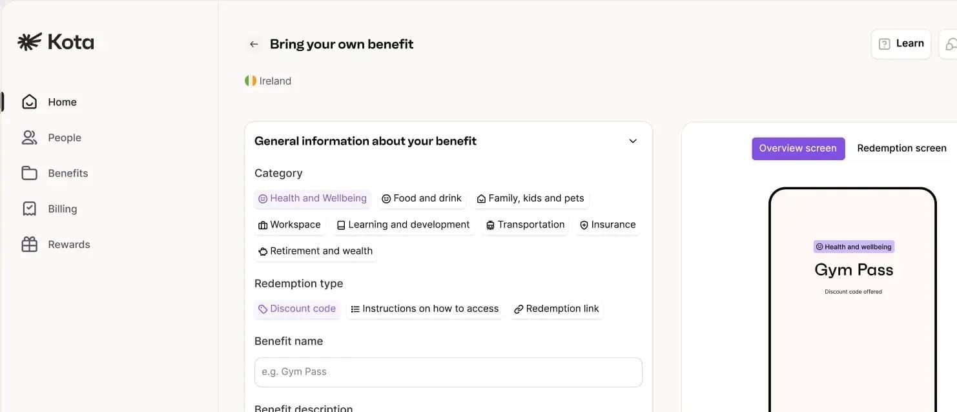The height and width of the screenshot is (412, 957).
Task: Open the People sidebar icon
Action: [29, 138]
